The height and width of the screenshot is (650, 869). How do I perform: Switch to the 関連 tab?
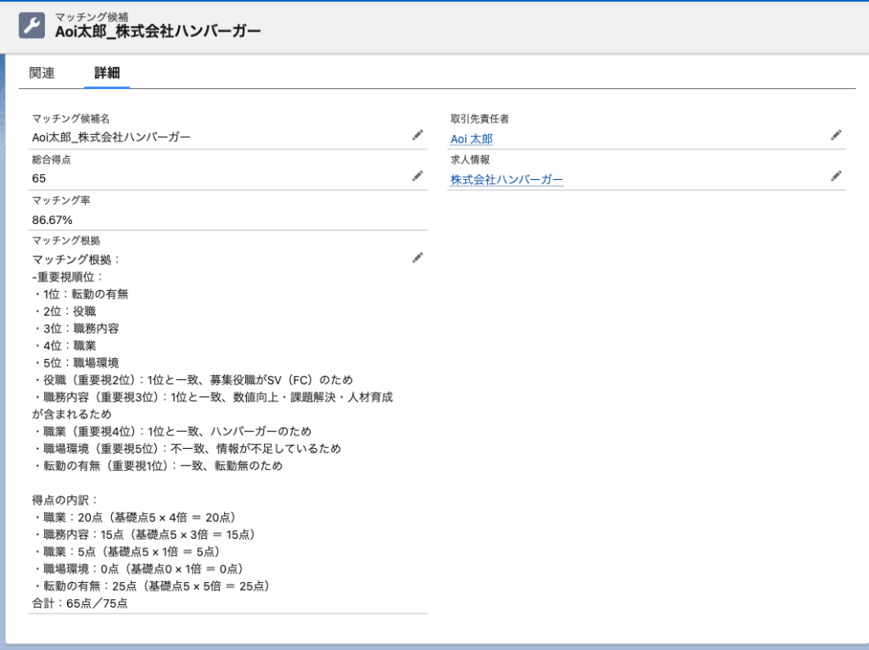click(x=42, y=73)
